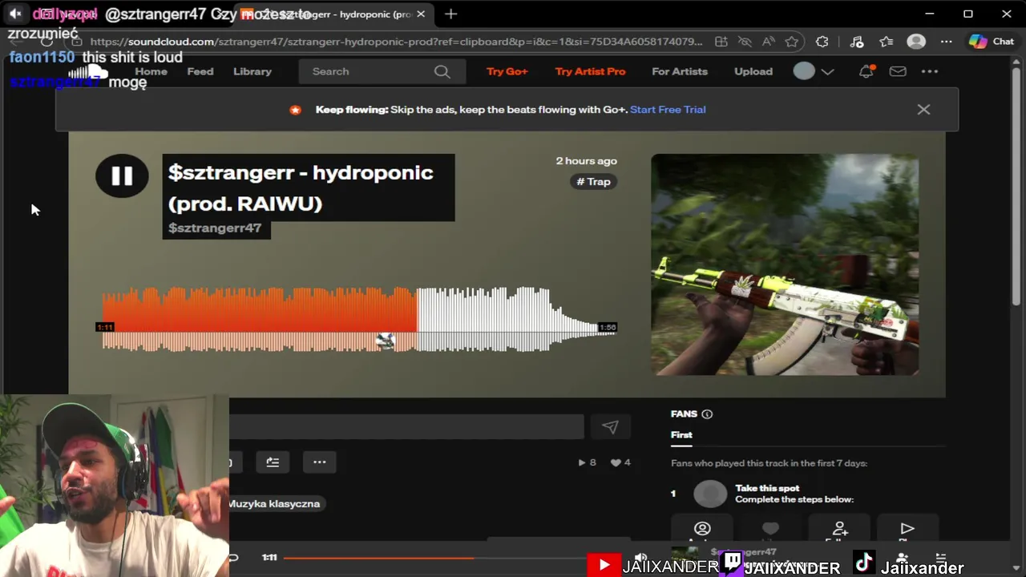Click the # Trap genre tag
This screenshot has width=1026, height=577.
[594, 182]
